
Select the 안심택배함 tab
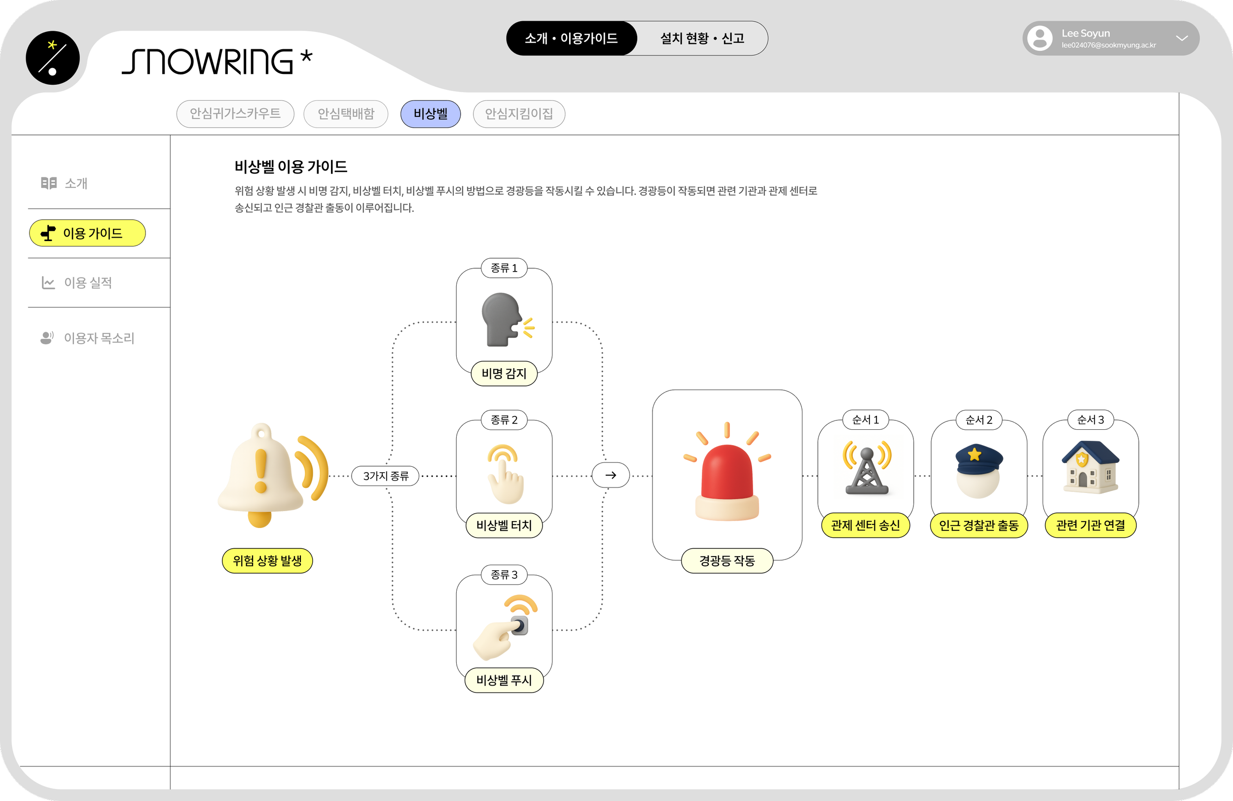(x=346, y=114)
